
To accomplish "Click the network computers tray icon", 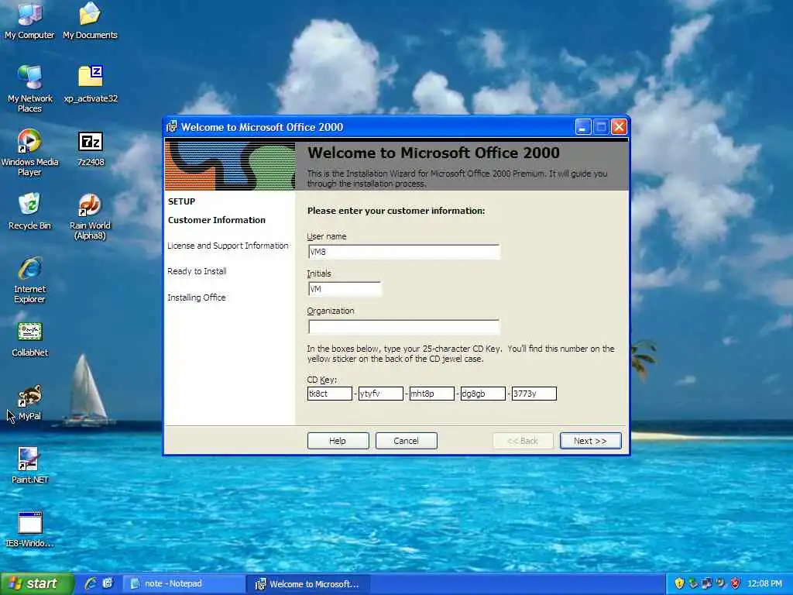I will 707,583.
